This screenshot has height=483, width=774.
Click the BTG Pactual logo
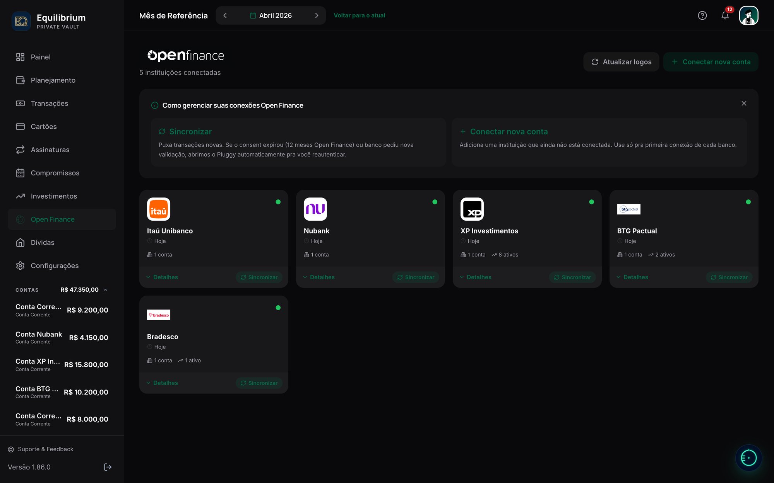tap(629, 209)
